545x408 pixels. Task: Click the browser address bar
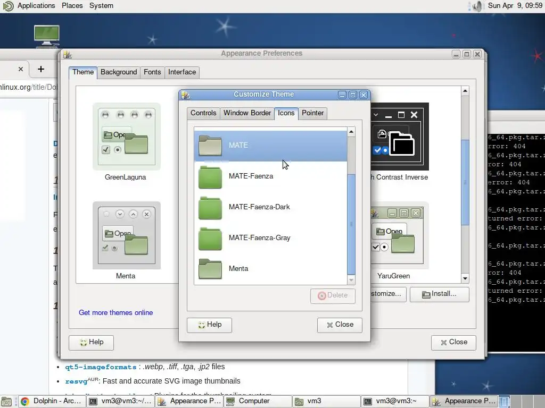29,87
